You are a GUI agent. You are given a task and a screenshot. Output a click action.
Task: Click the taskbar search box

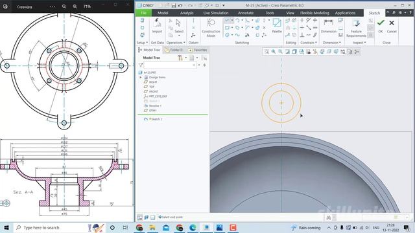click(60, 227)
